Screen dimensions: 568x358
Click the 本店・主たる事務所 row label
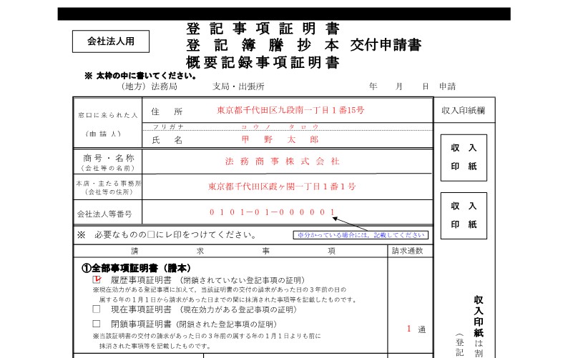[108, 184]
